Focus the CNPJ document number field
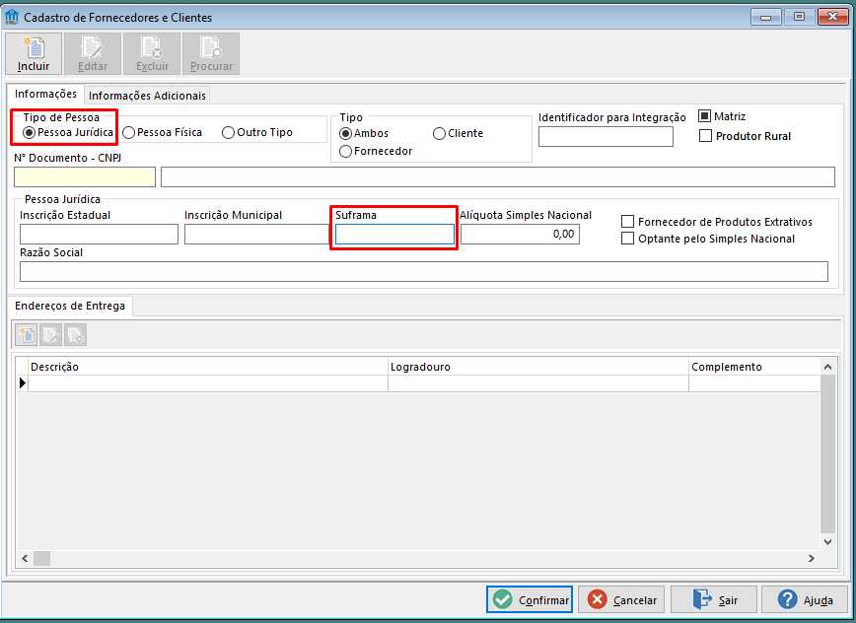 pos(85,176)
